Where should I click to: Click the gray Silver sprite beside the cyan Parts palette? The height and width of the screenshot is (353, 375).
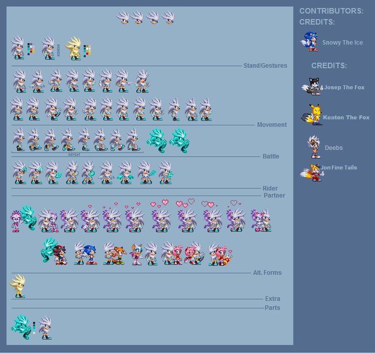pyautogui.click(x=46, y=327)
